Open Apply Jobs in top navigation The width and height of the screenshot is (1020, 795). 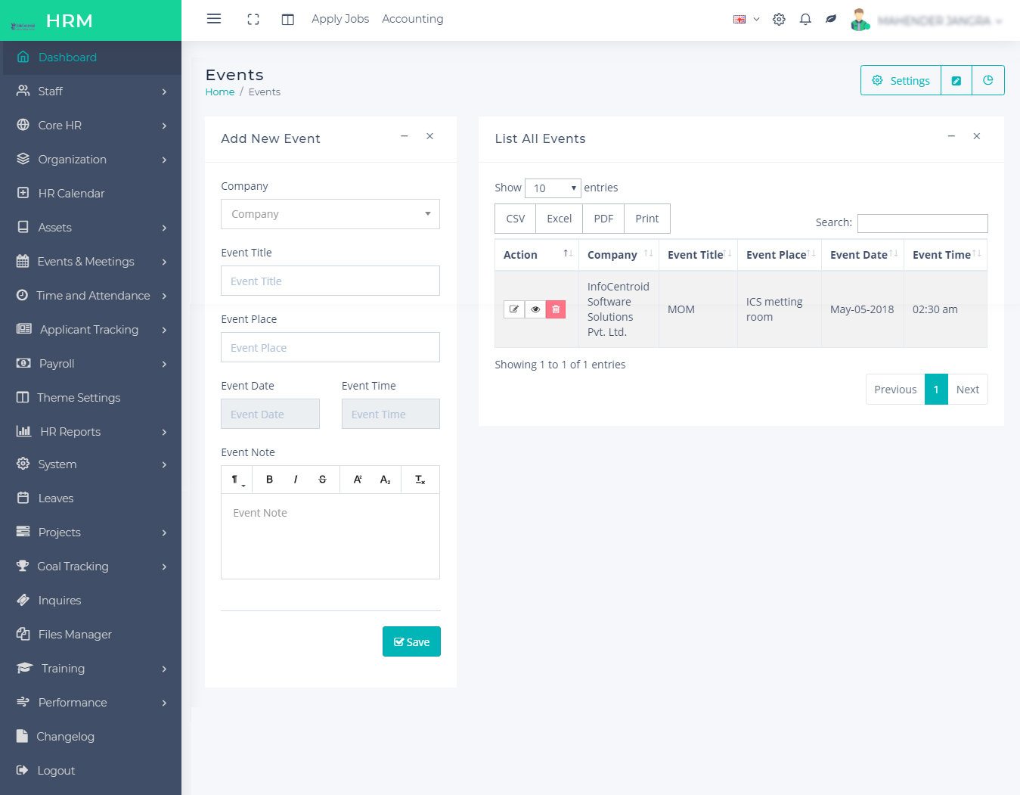pos(340,19)
